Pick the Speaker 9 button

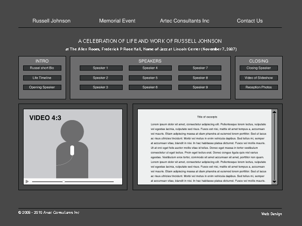tap(200, 87)
